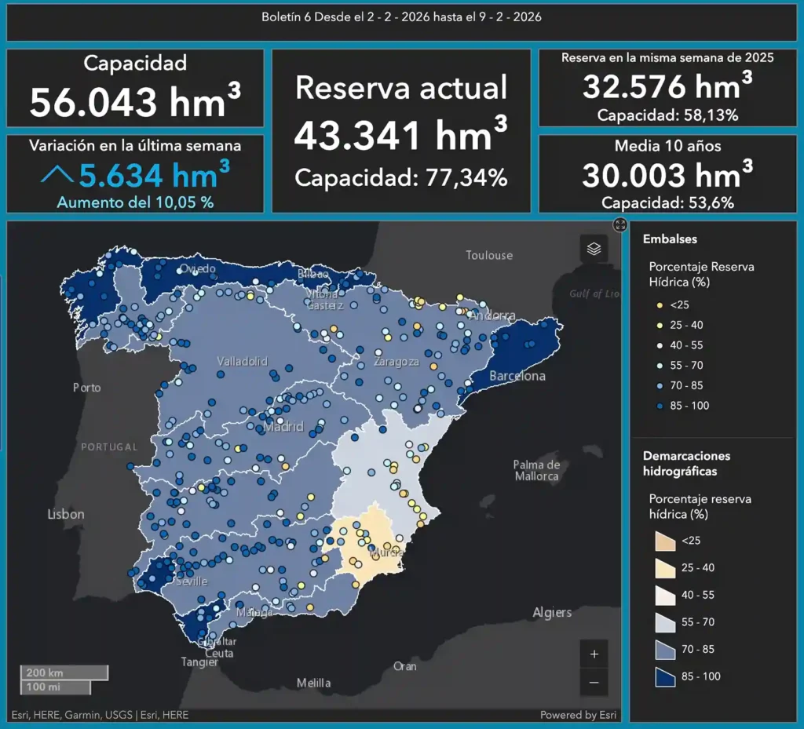Click the 70-85 embalses legend dot
Image resolution: width=804 pixels, height=729 pixels.
pyautogui.click(x=659, y=385)
